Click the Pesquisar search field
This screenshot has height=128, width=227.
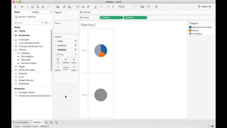pyautogui.click(x=28, y=23)
